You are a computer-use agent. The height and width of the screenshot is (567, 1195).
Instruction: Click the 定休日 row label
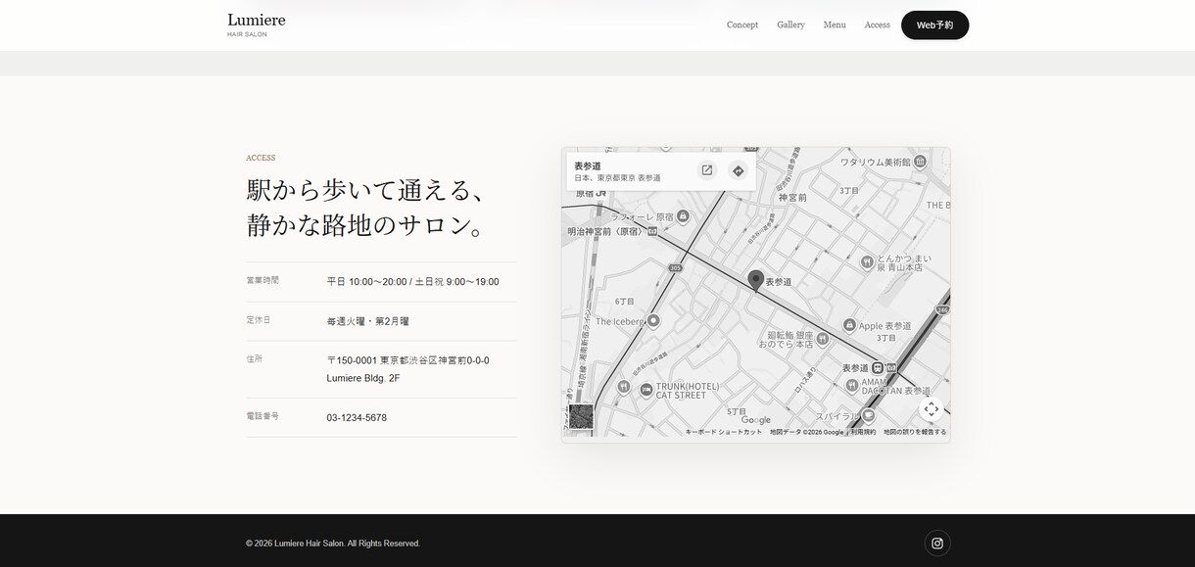(x=259, y=320)
